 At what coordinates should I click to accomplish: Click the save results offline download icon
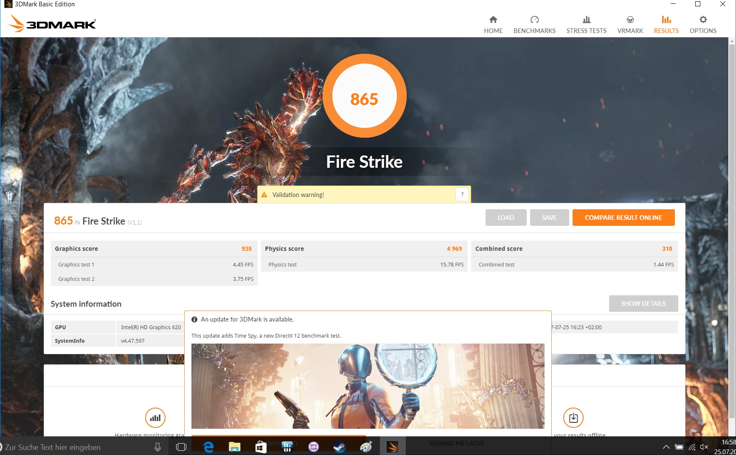(x=573, y=418)
